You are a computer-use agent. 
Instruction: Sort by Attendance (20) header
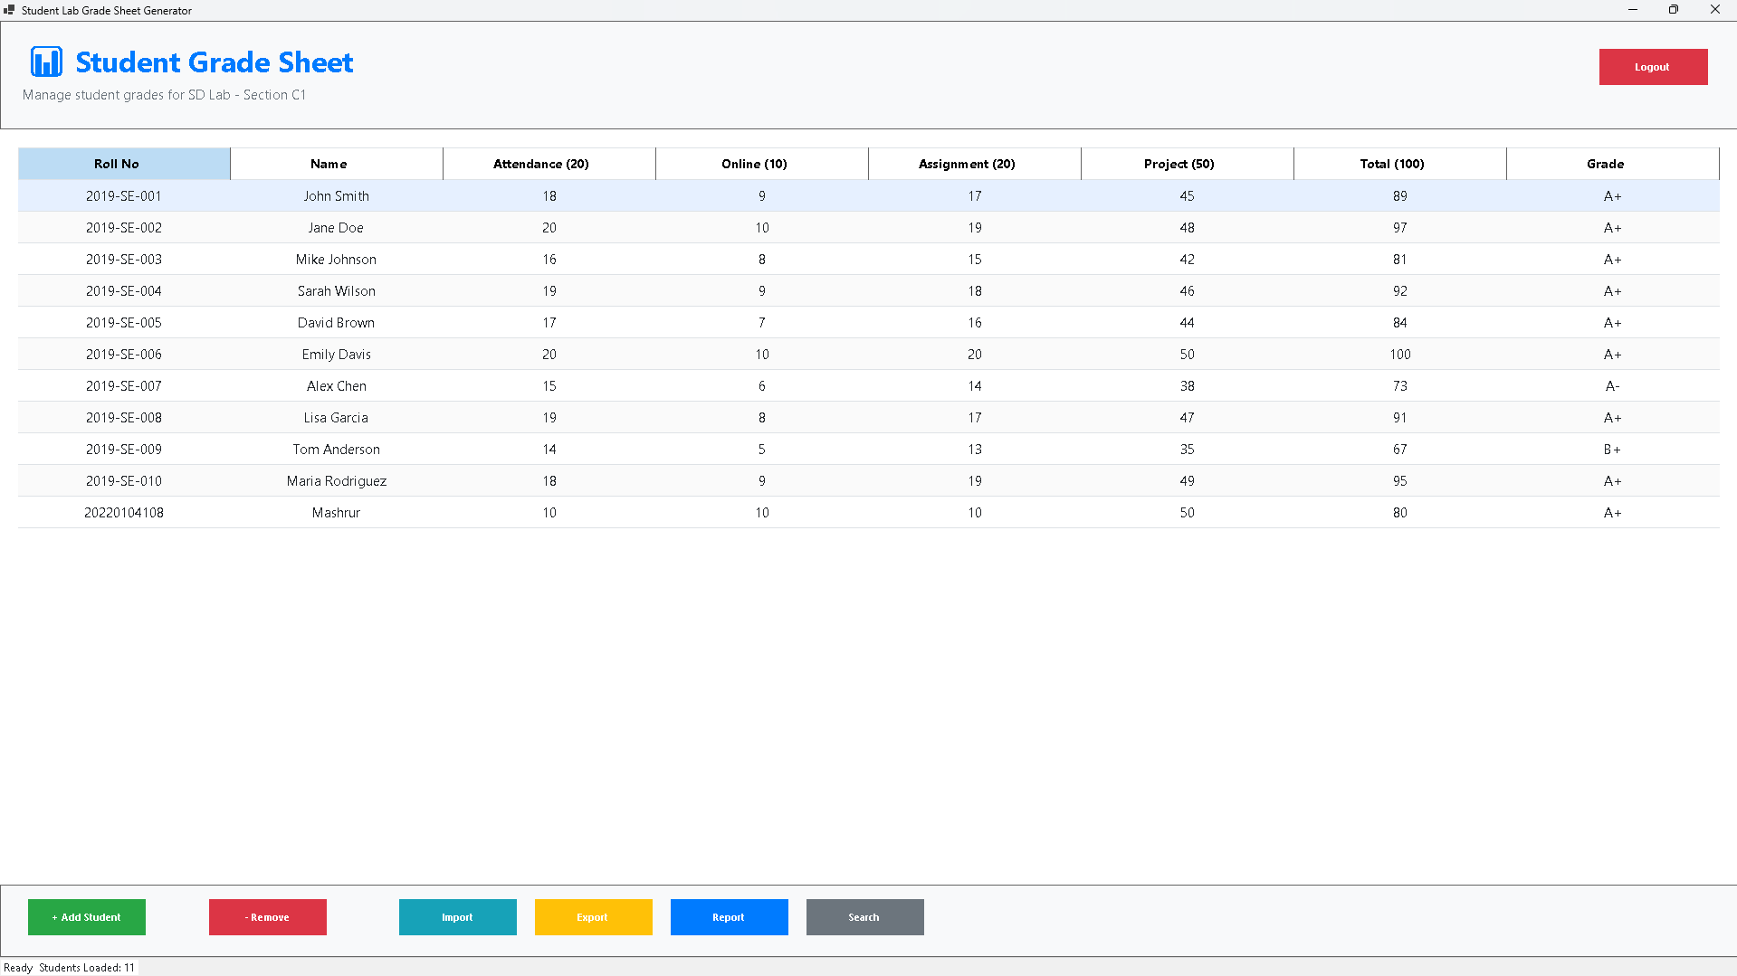pos(549,164)
